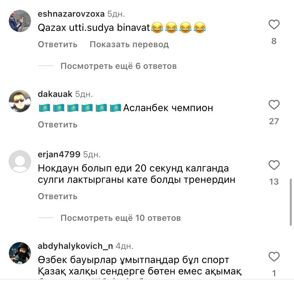The image size is (294, 284).
Task: Open eshnazarovzoxa's profile picture
Action: tap(20, 21)
